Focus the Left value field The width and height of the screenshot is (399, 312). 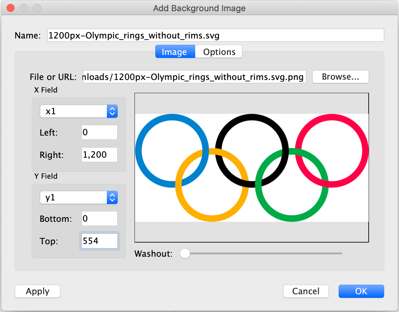100,132
